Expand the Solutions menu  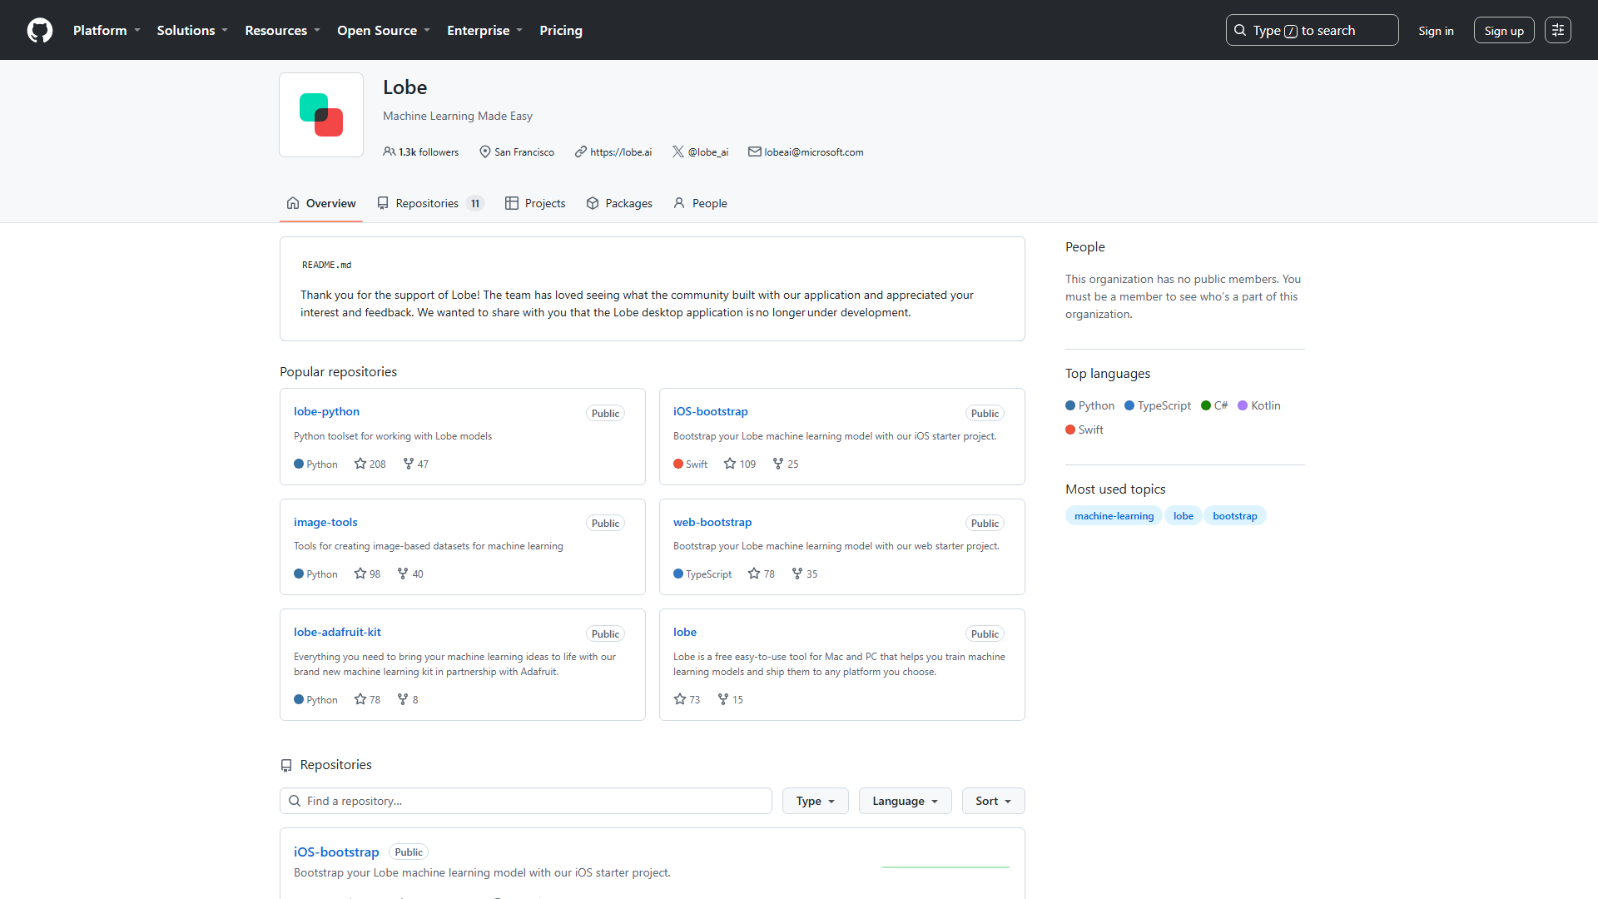(x=192, y=31)
